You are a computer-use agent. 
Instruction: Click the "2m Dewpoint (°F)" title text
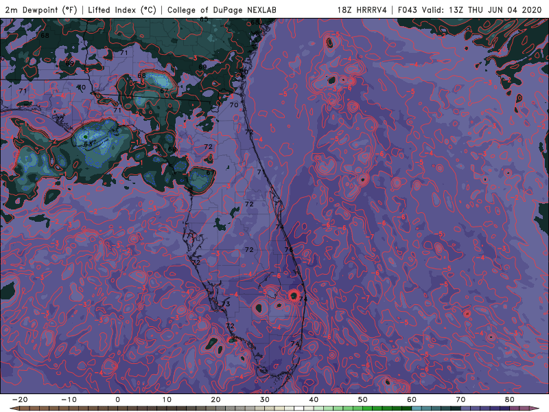tap(41, 10)
